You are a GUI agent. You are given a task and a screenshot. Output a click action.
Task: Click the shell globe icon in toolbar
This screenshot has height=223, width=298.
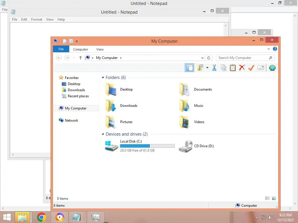coord(272,68)
